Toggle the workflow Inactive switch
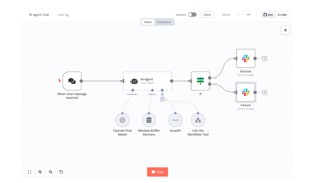Screen dimensions: 316x183 pos(192,15)
